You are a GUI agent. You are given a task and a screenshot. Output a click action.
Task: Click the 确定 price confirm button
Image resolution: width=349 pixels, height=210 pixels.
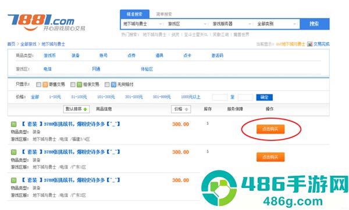coord(265,97)
